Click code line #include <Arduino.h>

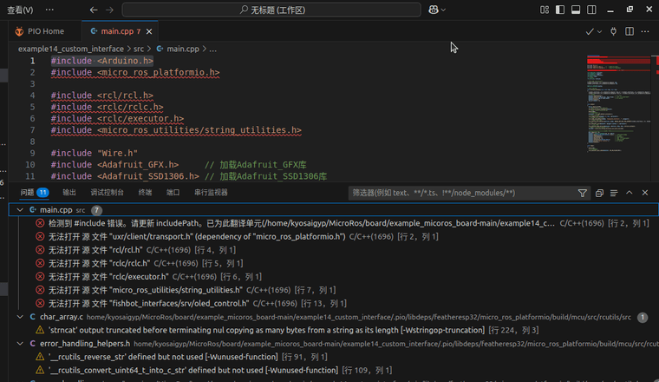102,61
